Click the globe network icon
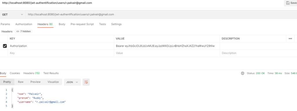Viewport: 297px width, 111px height. click(242, 73)
